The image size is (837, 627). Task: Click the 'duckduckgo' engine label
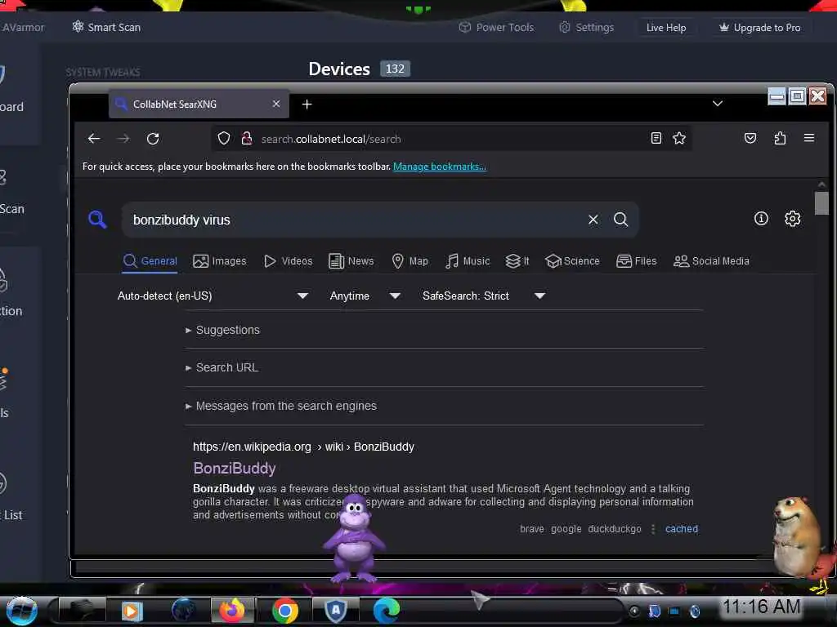[615, 529]
